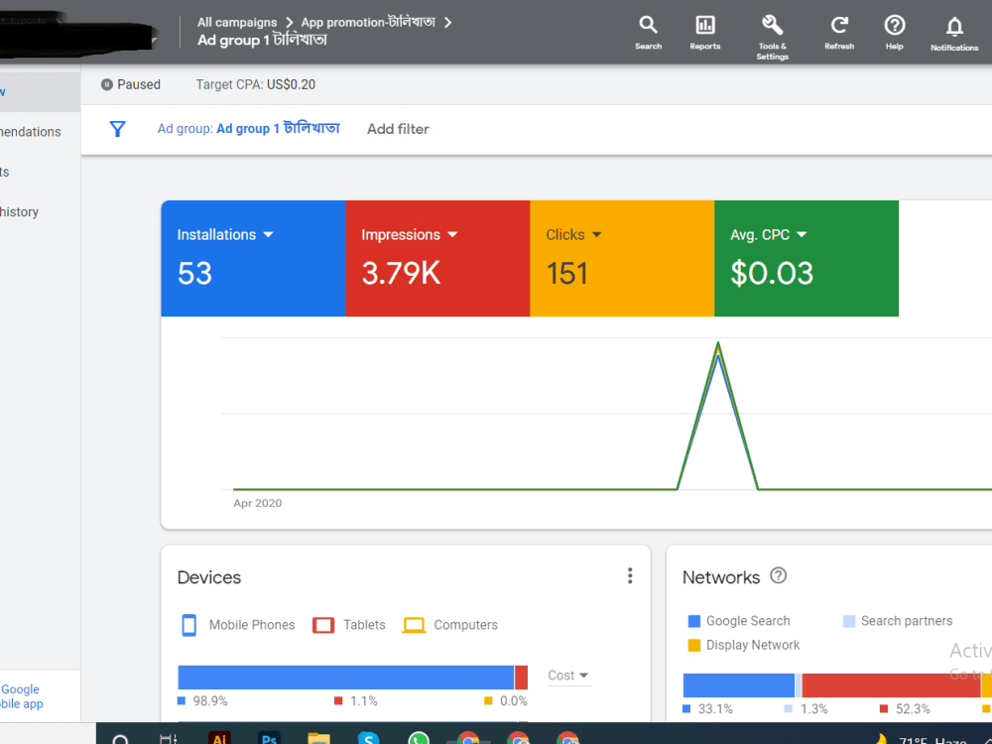The height and width of the screenshot is (744, 992).
Task: Click the 33.1% Google Search value
Action: click(x=715, y=709)
